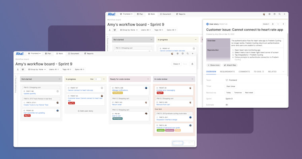Minimize the User story detail panel
The height and width of the screenshot is (159, 302).
(x=278, y=24)
